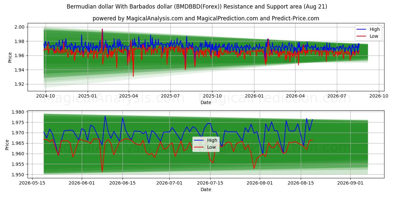
Task: Click the top chart 'Date' axis label
Action: click(206, 102)
